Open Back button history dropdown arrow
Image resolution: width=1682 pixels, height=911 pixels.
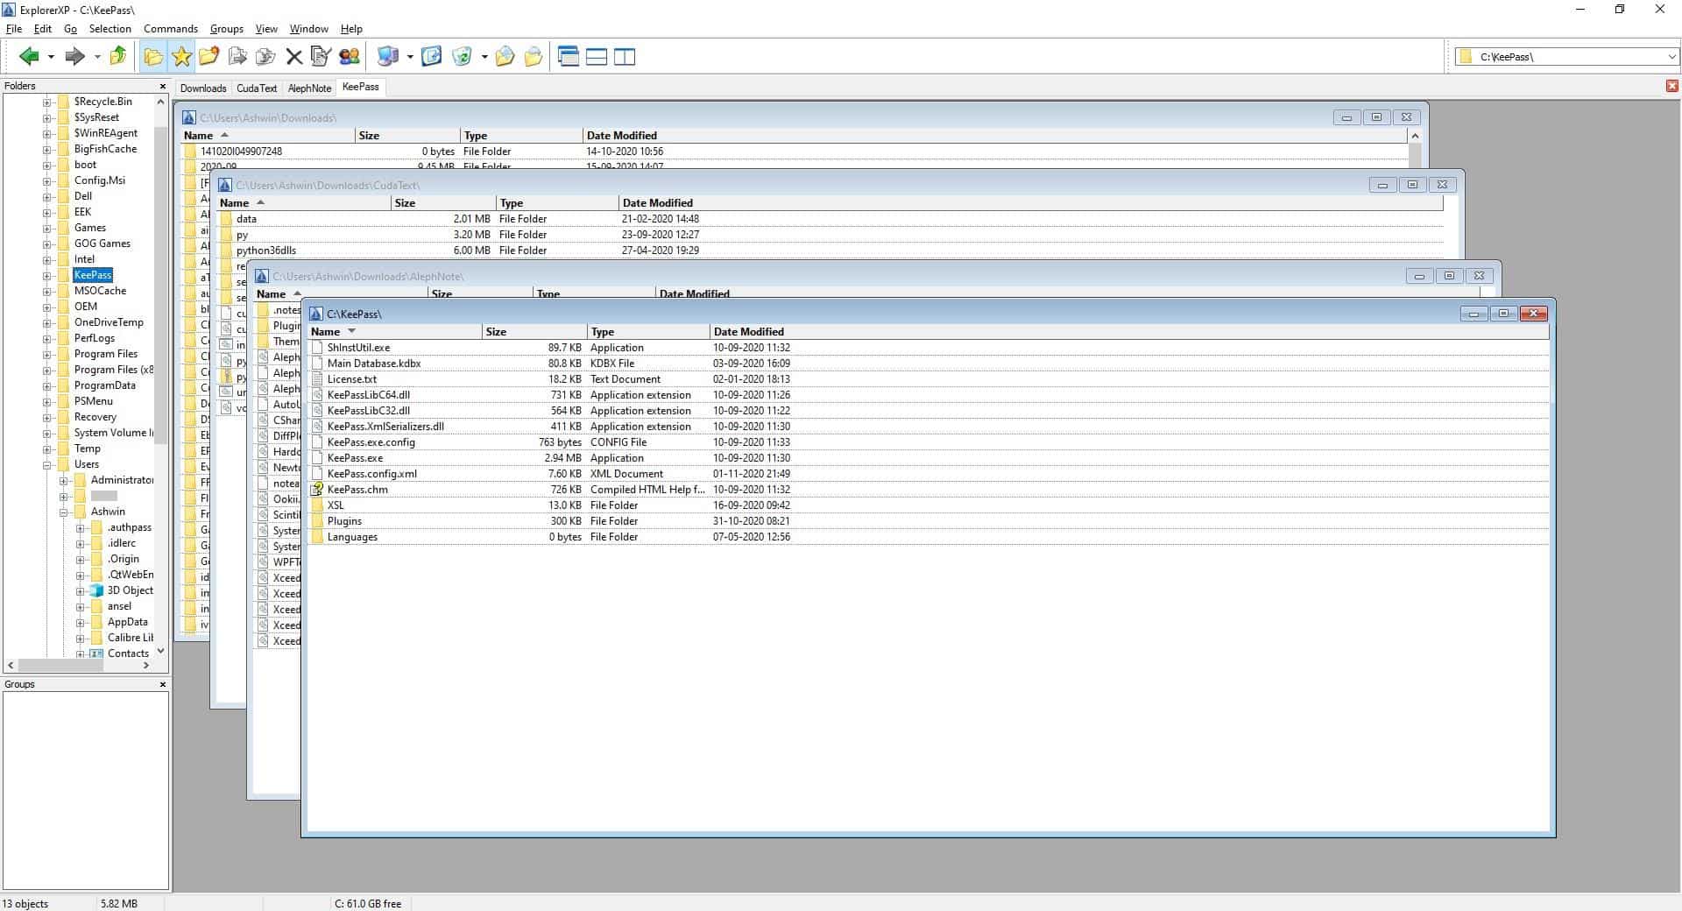click(x=51, y=58)
